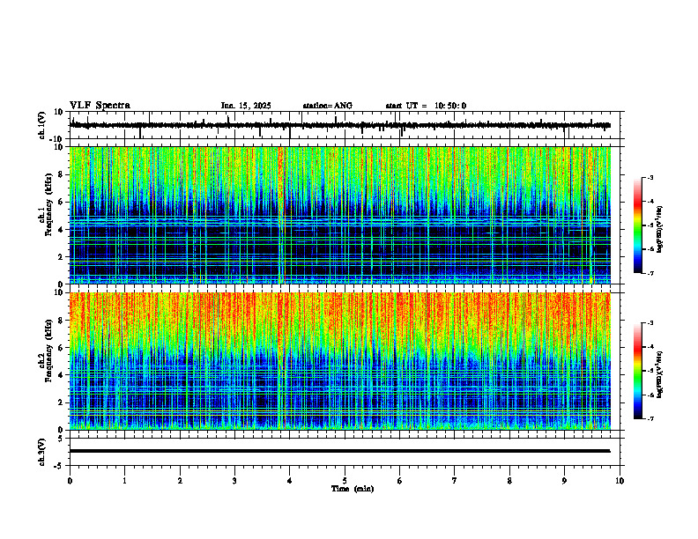Click inside the ch.2 frequency spectrogram
Image resolution: width=698 pixels, height=539 pixels.
click(x=339, y=361)
